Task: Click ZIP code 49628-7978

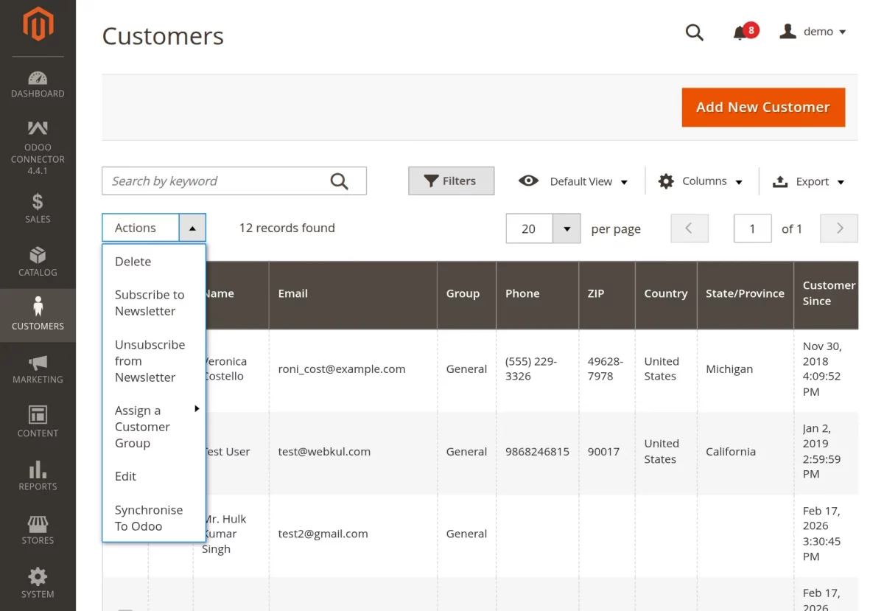Action: pos(606,369)
